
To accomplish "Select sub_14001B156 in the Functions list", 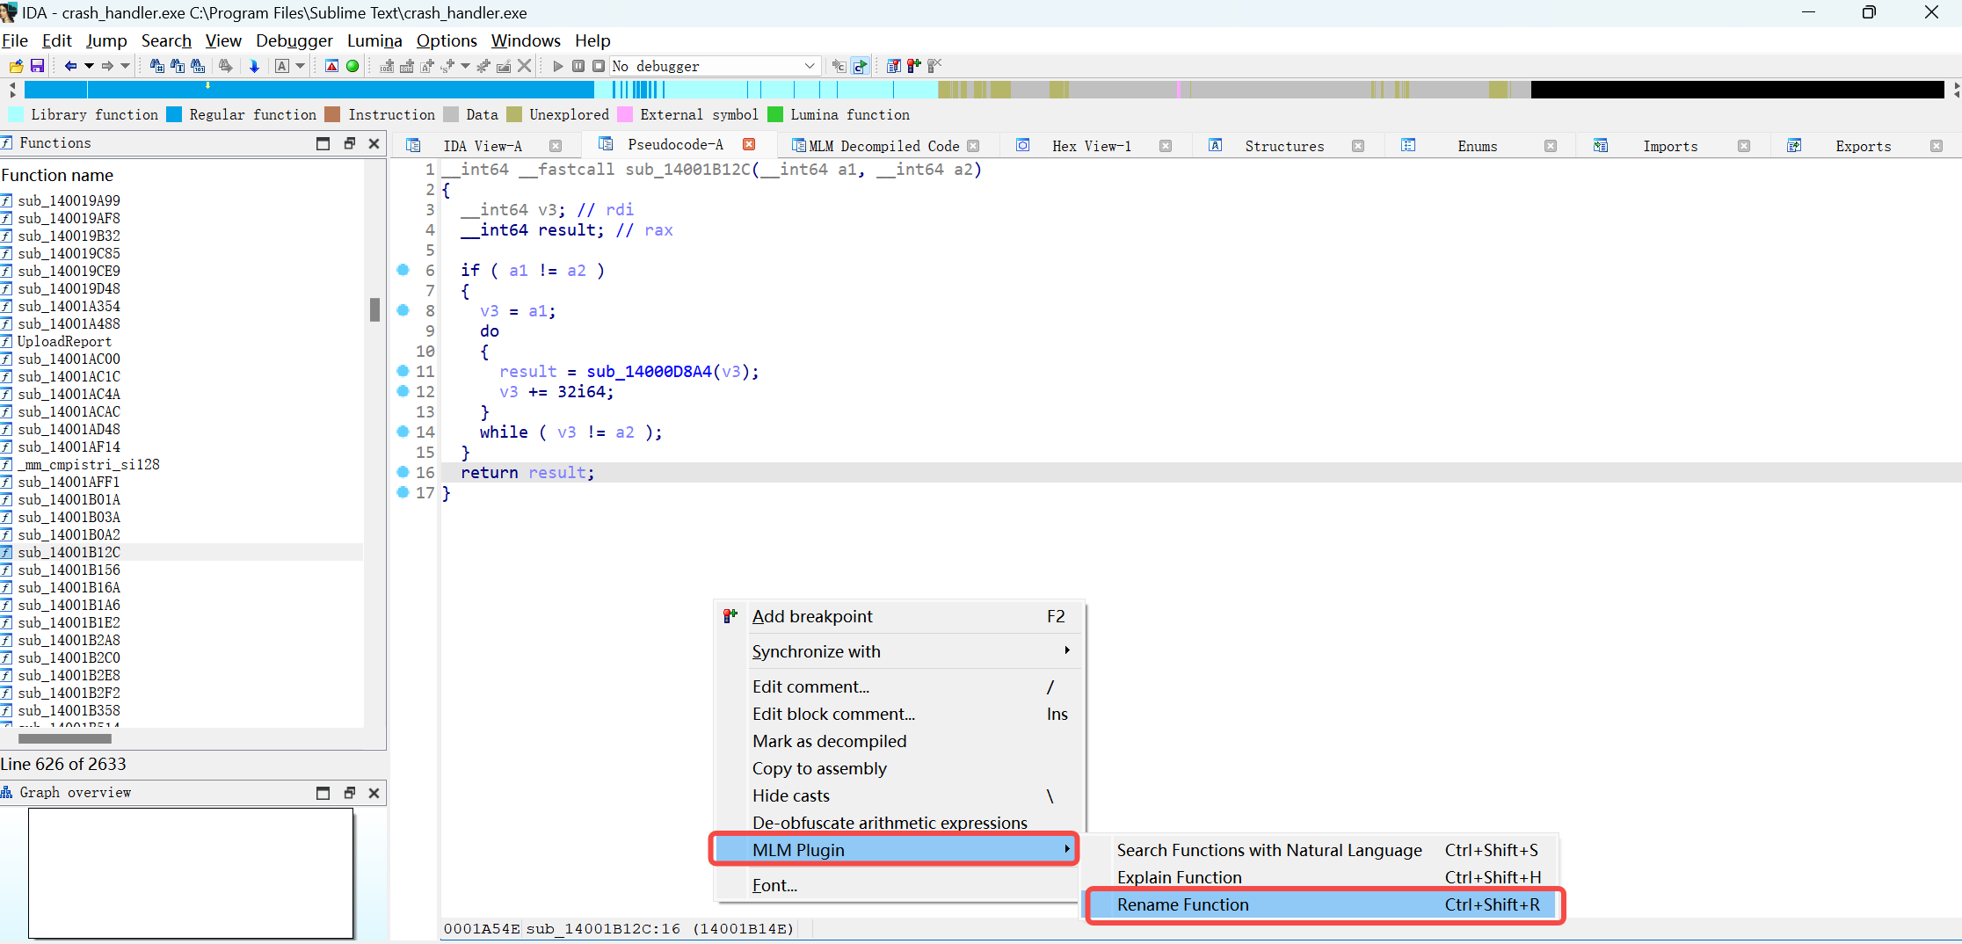I will pos(69,570).
